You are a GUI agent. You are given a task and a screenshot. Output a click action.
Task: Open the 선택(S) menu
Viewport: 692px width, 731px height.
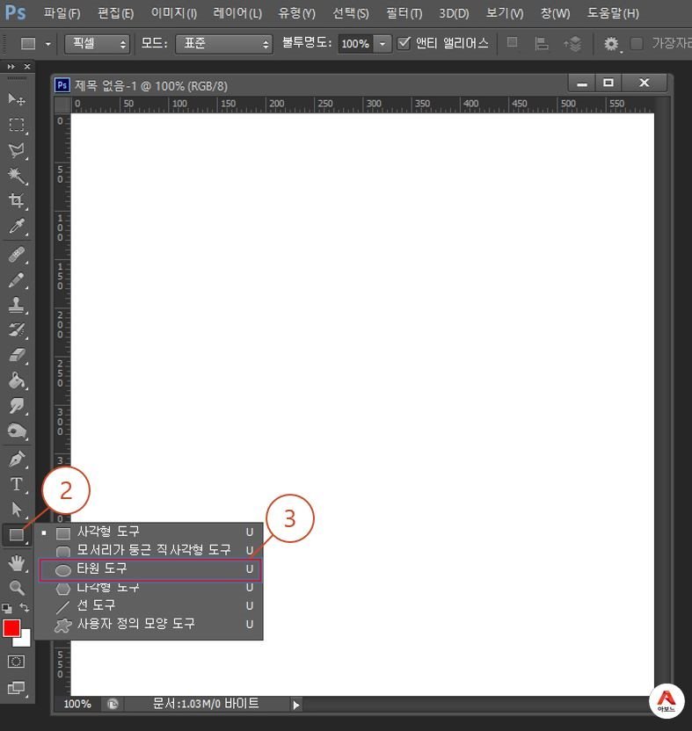coord(351,13)
